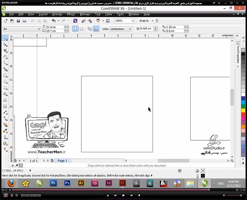Switch to the Page 1 tab
The height and width of the screenshot is (200, 247).
point(62,161)
